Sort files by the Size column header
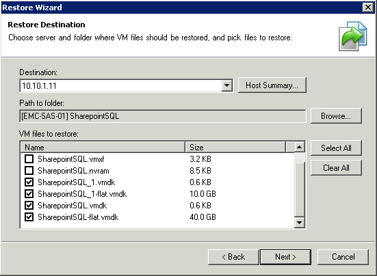Viewport: 377px width, 276px height. [235, 147]
